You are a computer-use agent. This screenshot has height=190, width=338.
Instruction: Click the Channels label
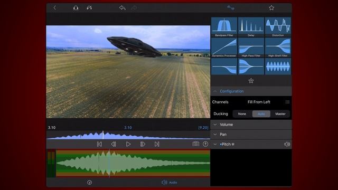click(x=220, y=102)
